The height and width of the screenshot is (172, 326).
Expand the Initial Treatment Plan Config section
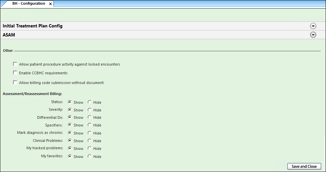[313, 26]
